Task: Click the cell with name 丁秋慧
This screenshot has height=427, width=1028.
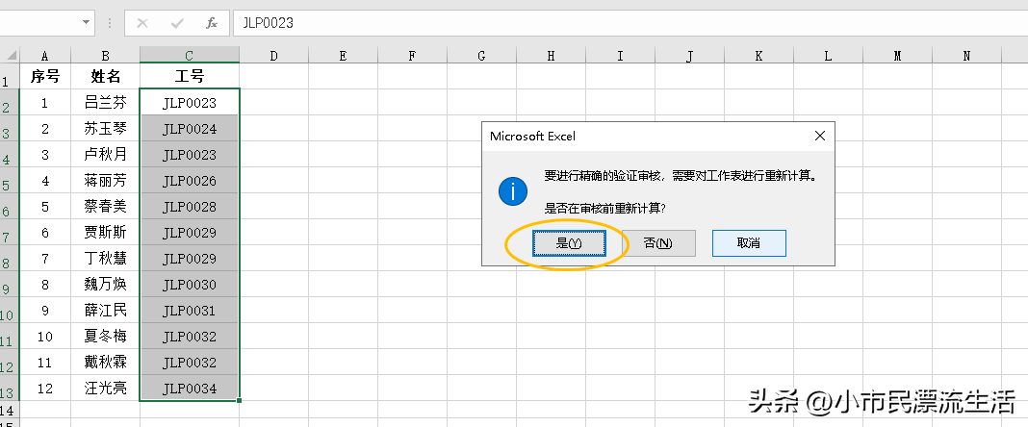Action: pos(106,258)
